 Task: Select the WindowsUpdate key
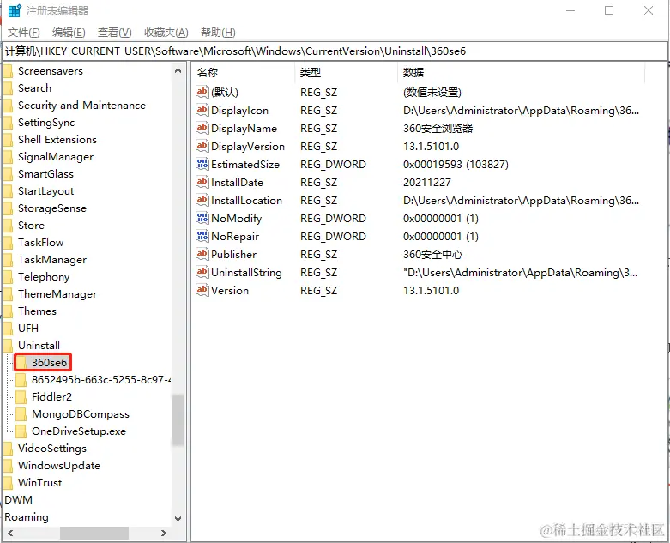click(59, 465)
